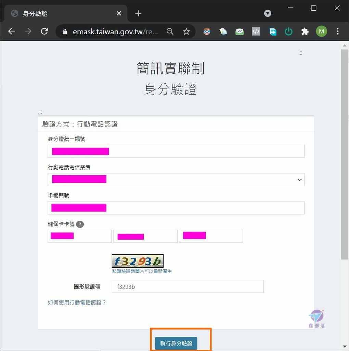
Task: View site info via the padlock icon
Action: click(x=65, y=32)
